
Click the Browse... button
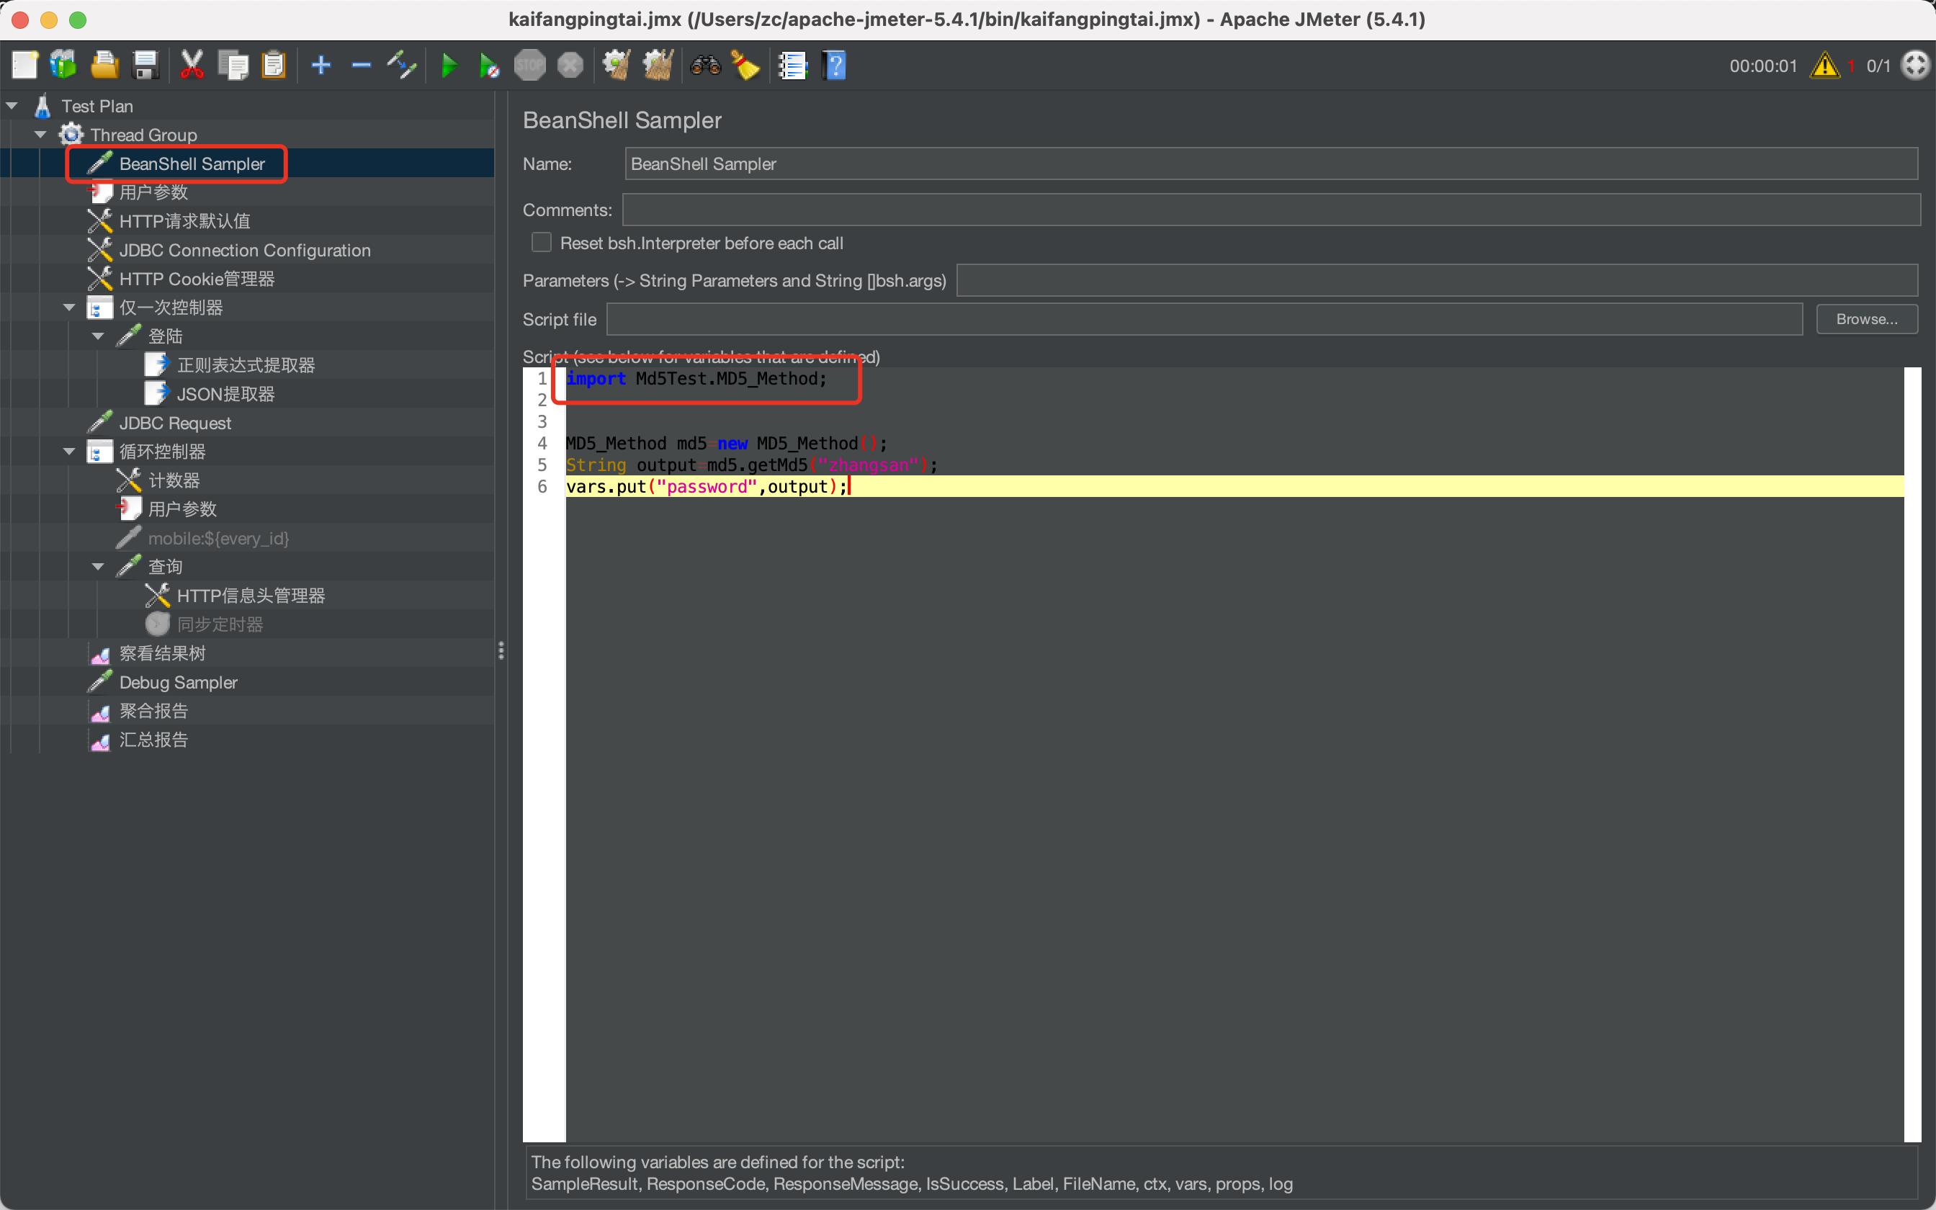1866,319
